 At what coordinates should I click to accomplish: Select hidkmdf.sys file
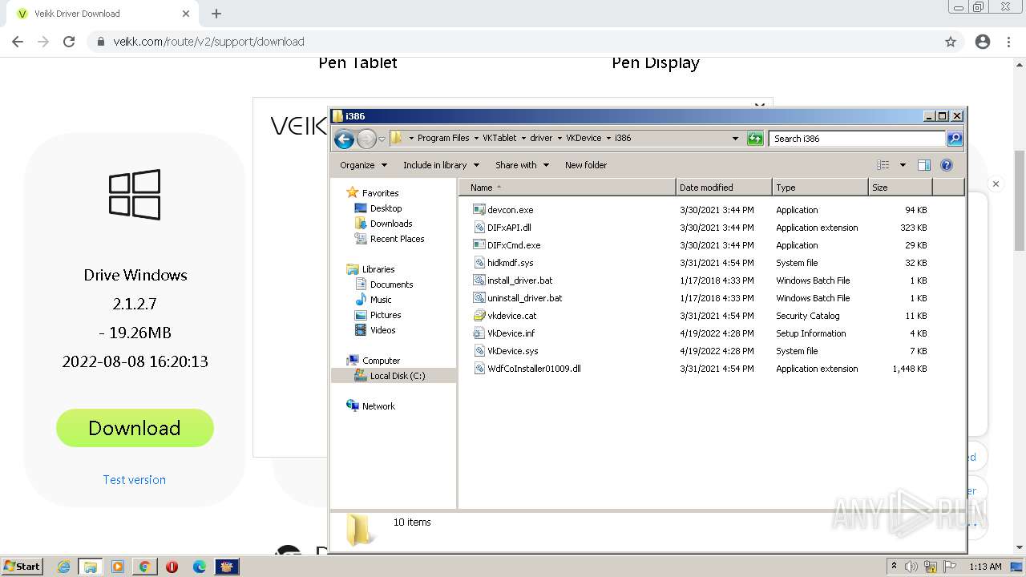click(510, 263)
